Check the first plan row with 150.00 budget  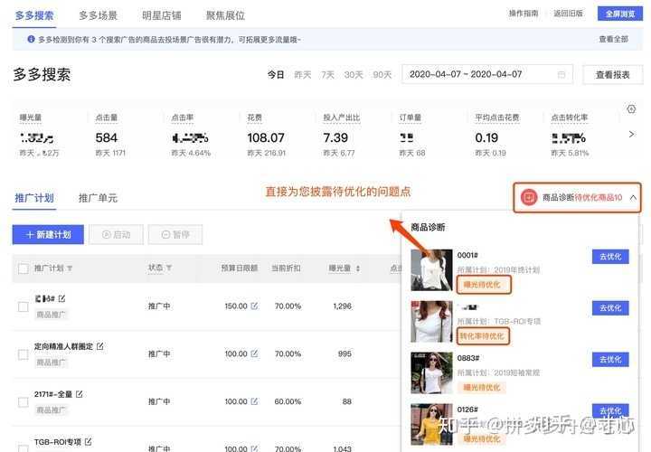coord(24,306)
